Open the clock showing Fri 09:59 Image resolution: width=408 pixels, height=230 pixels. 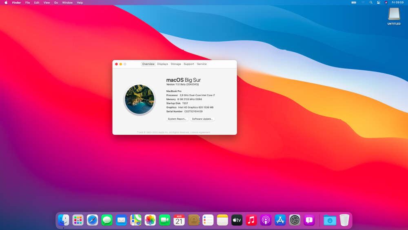397,2
